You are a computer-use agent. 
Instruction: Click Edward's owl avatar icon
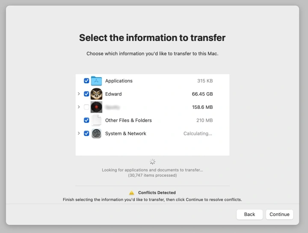click(96, 94)
